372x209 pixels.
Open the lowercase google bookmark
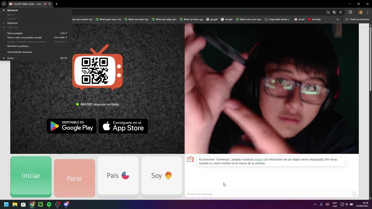point(212,19)
